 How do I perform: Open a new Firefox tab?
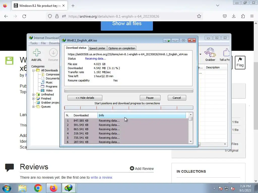pos(73,6)
